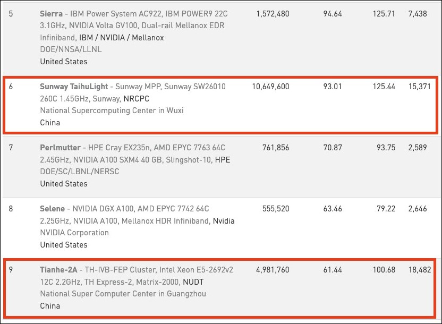Image resolution: width=442 pixels, height=324 pixels.
Task: Click Rpeak value 125.71
Action: 384,13
